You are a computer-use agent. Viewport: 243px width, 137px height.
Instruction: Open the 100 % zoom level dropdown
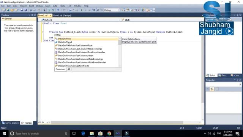(x=47, y=123)
